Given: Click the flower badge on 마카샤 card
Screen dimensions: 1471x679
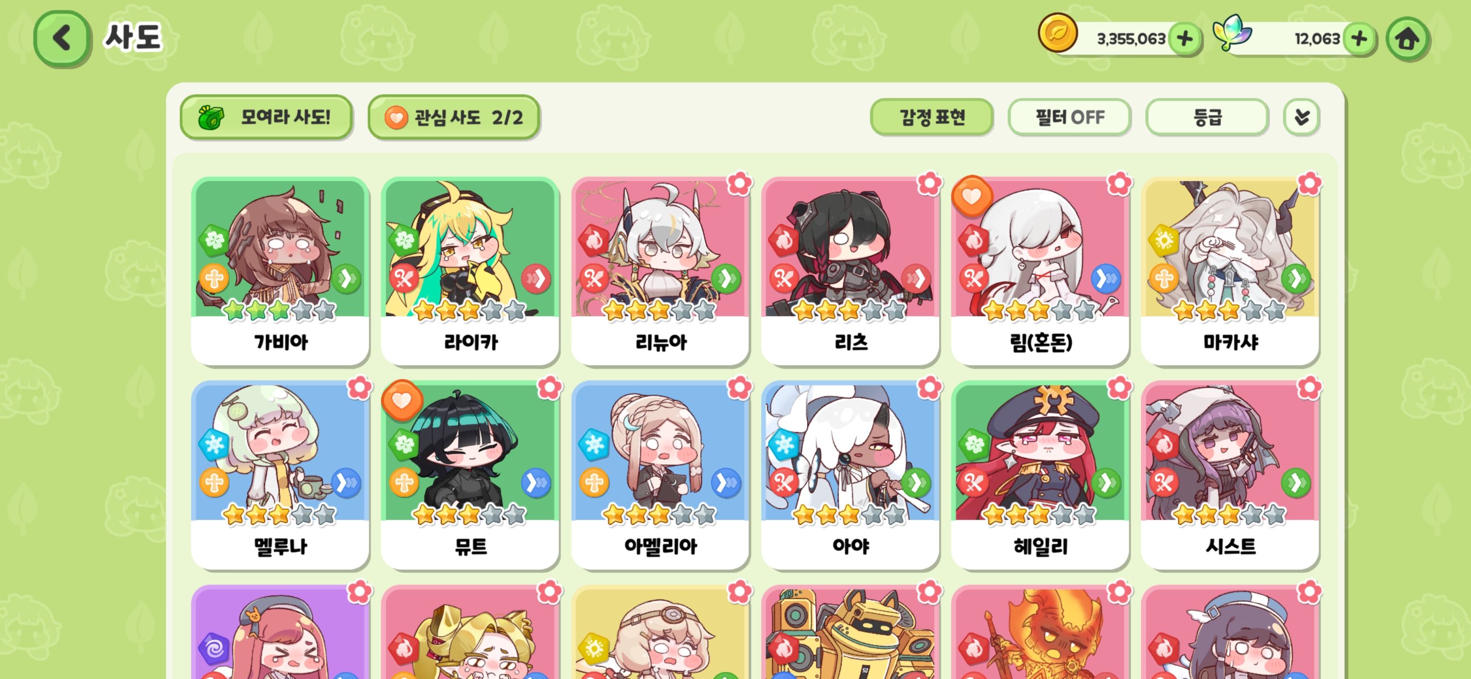Looking at the screenshot, I should (x=1309, y=183).
